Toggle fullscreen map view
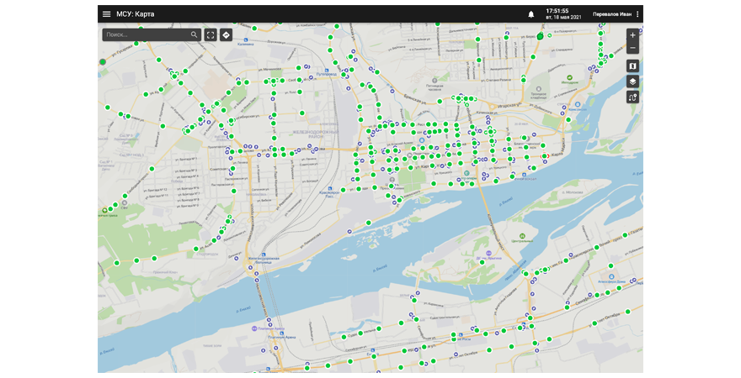This screenshot has height=378, width=741. 211,35
